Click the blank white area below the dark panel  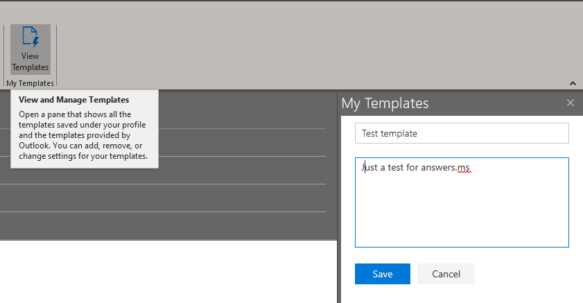click(166, 270)
